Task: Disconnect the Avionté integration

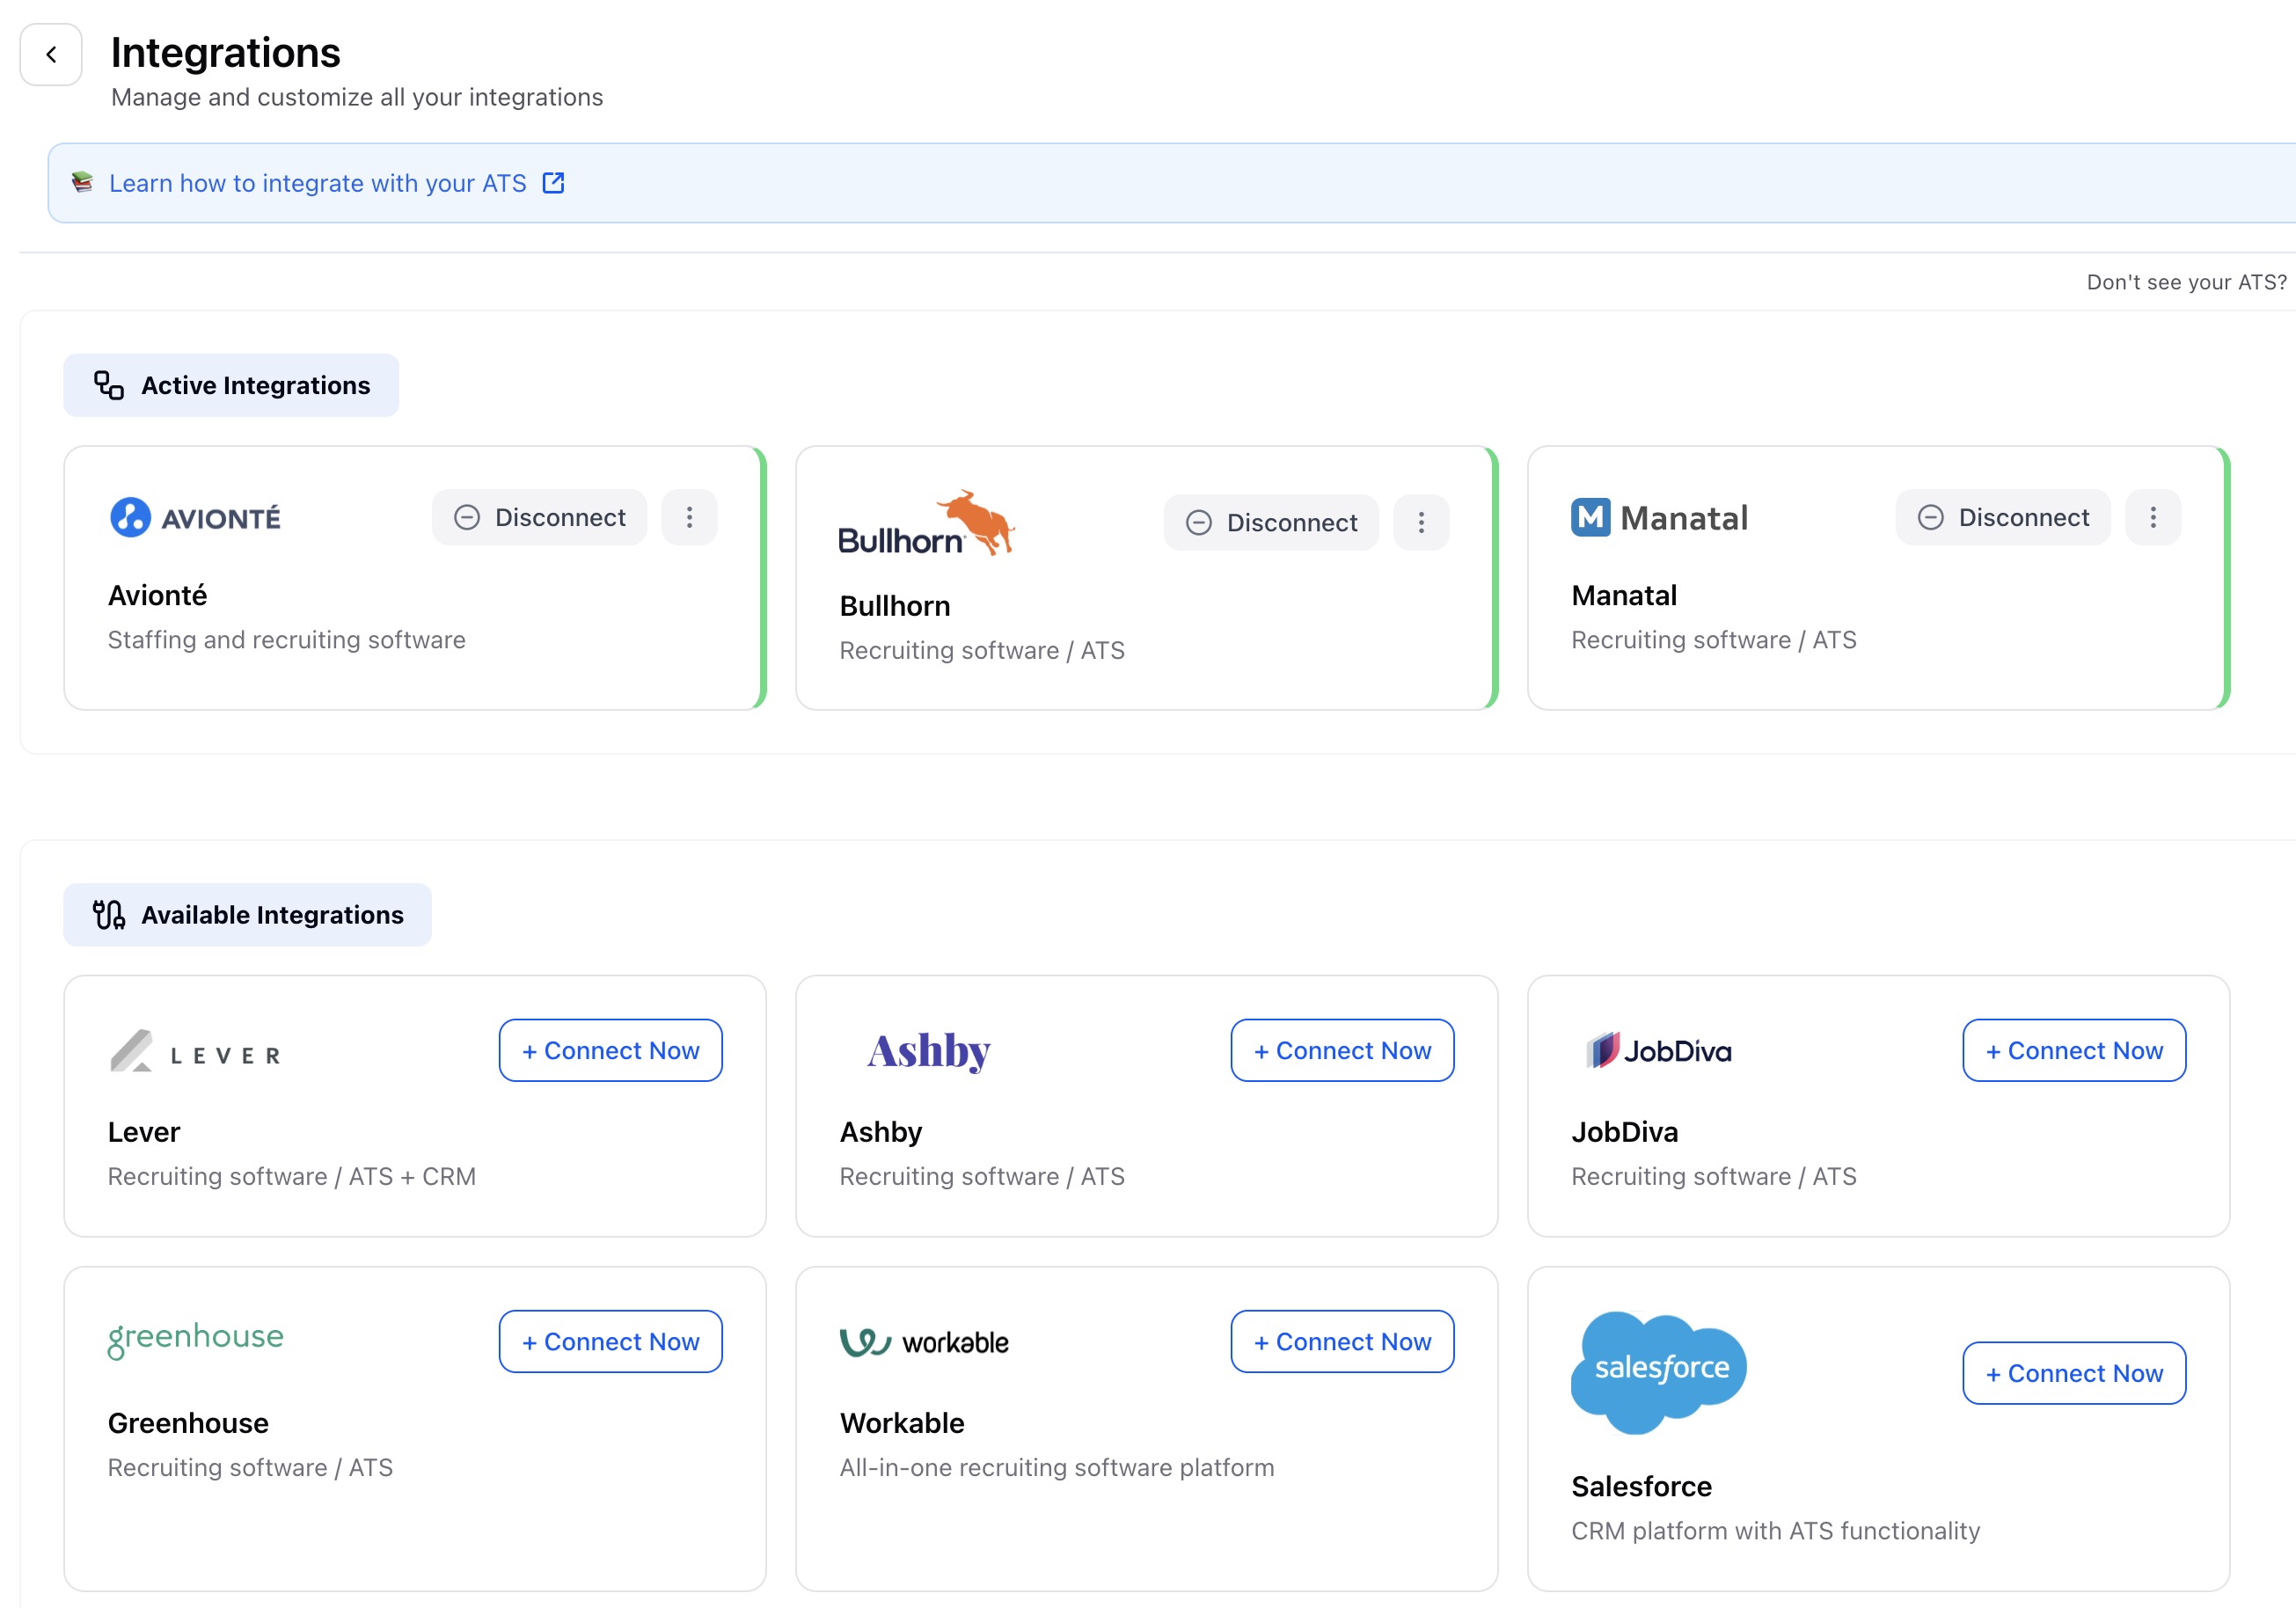Action: (540, 517)
